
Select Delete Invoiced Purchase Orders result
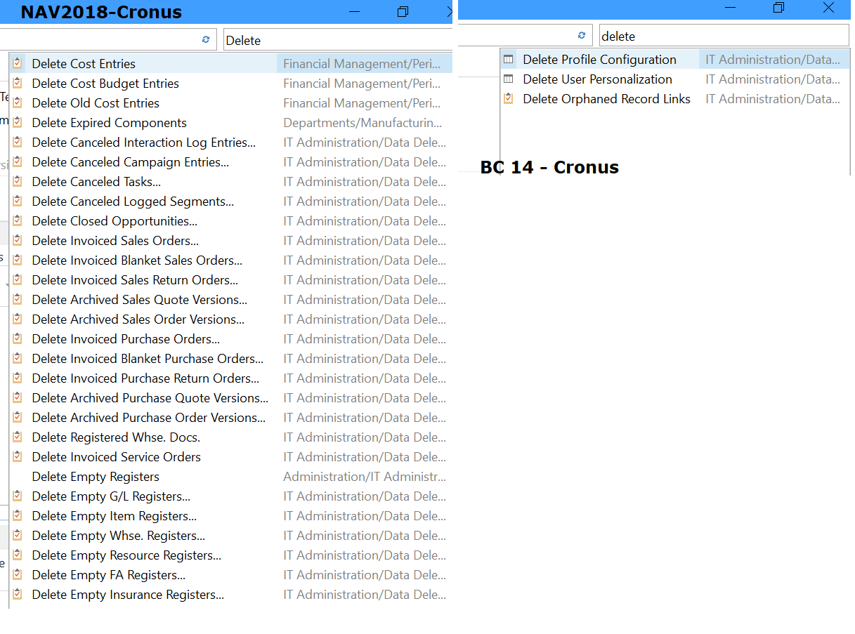230,338
